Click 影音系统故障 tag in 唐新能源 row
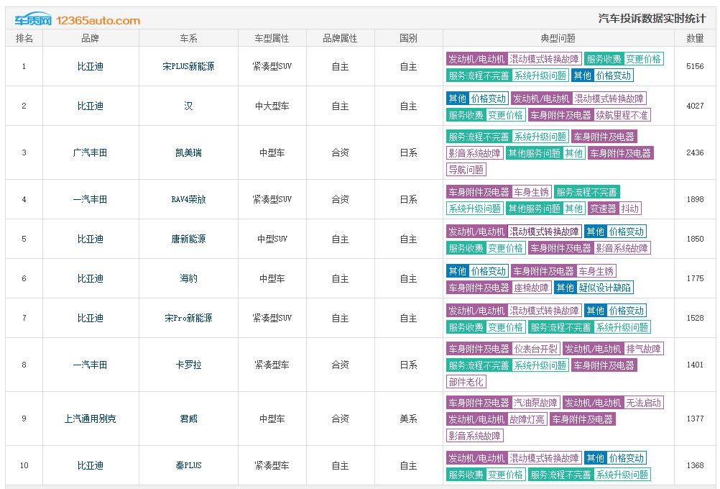Screen dimensions: 720x489 tap(622, 247)
